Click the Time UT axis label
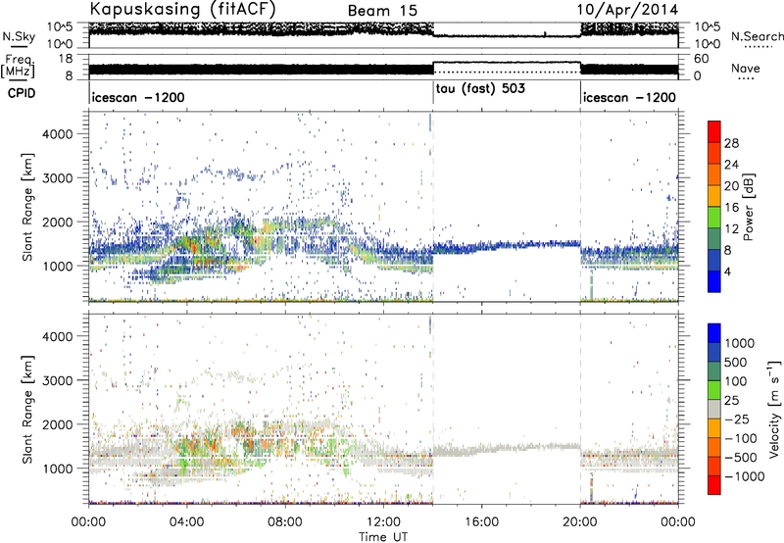This screenshot has height=543, width=784. 383,537
